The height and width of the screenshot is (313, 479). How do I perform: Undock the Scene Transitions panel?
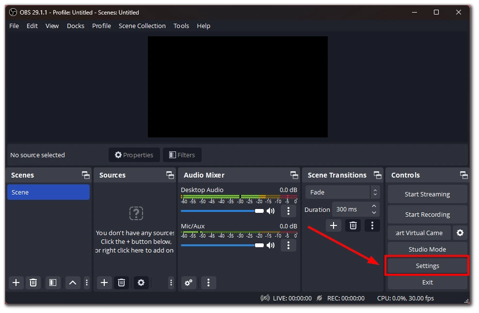(x=378, y=175)
